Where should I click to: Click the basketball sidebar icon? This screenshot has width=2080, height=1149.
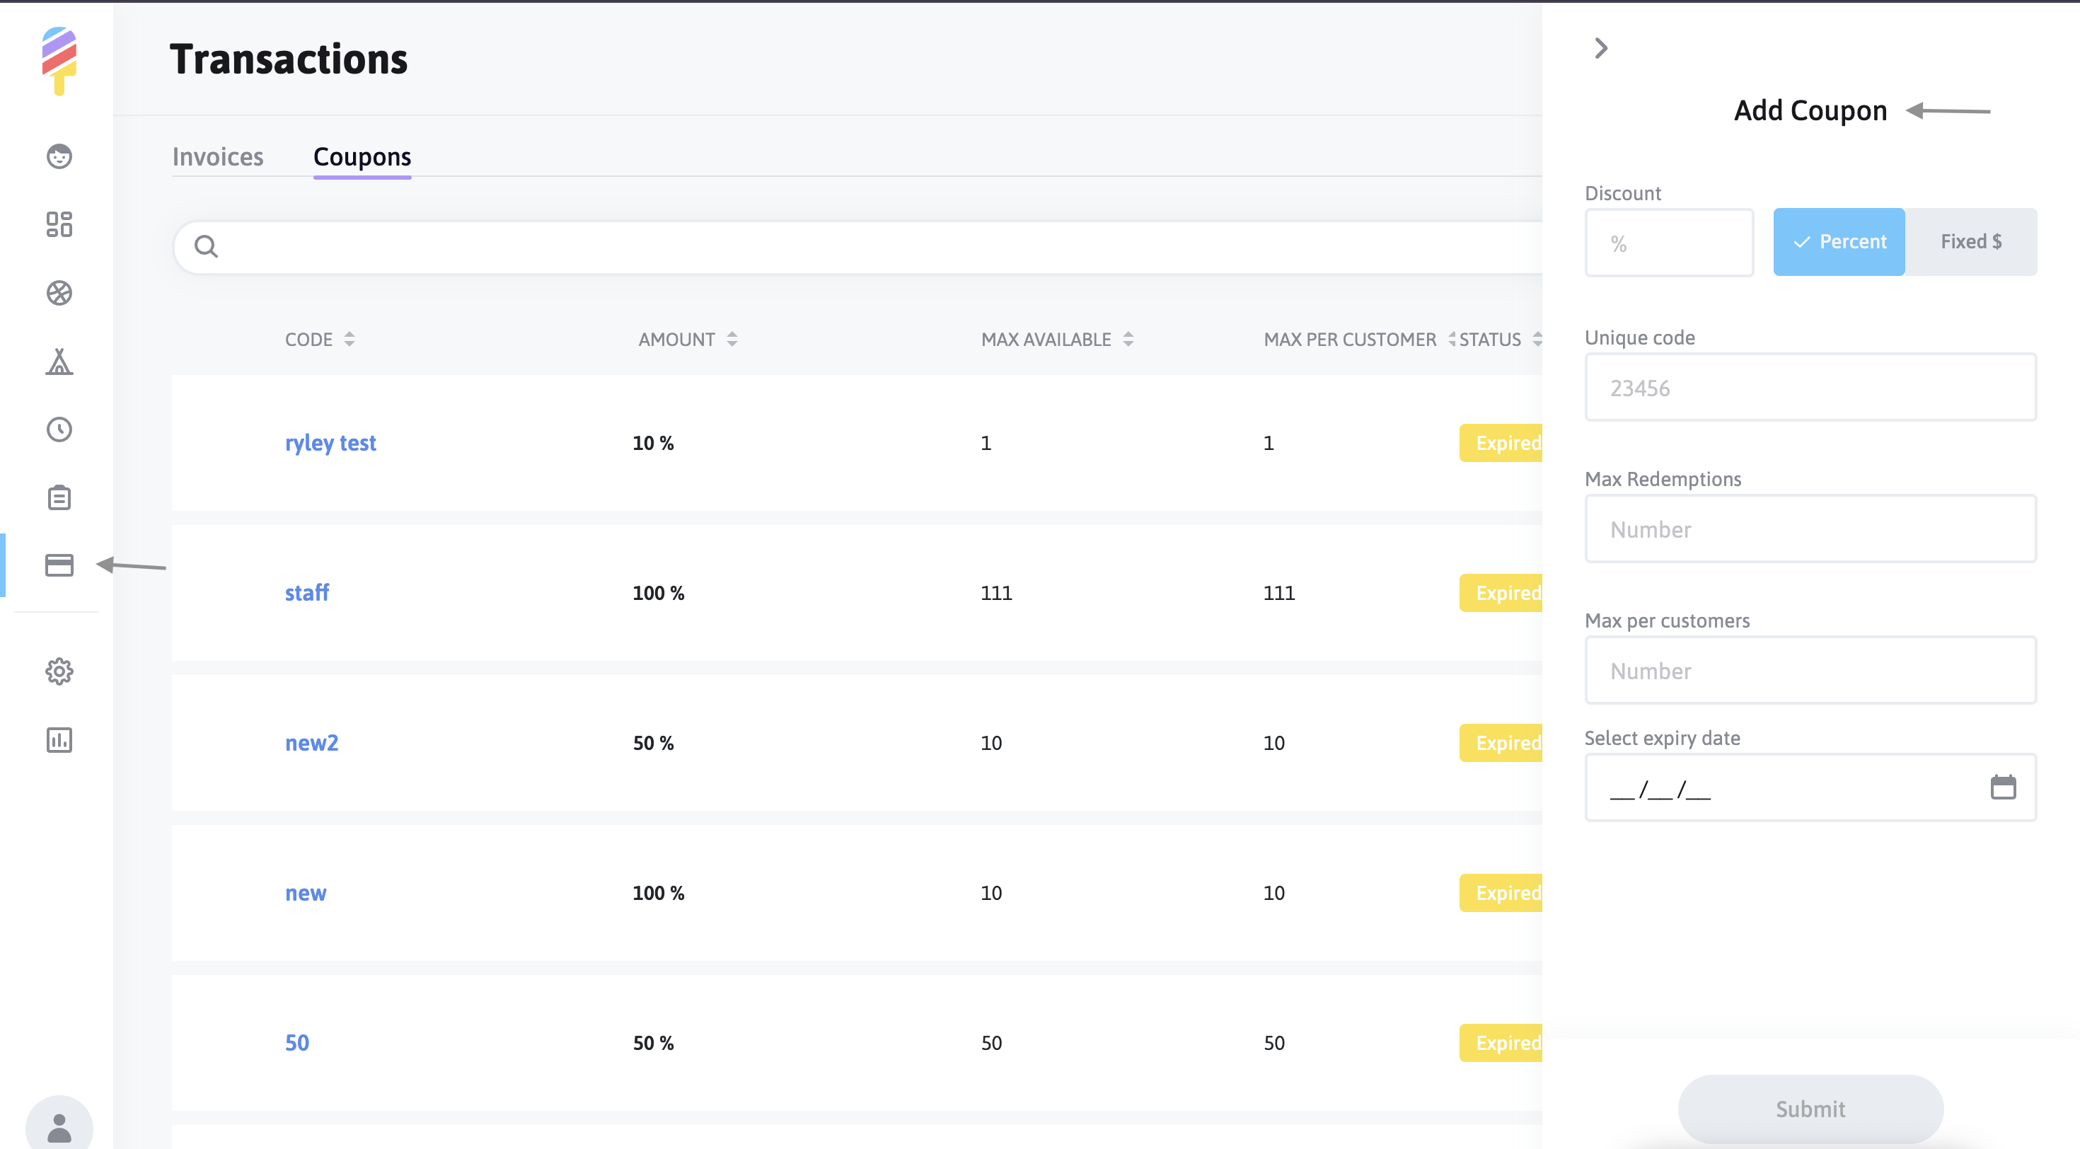tap(59, 293)
